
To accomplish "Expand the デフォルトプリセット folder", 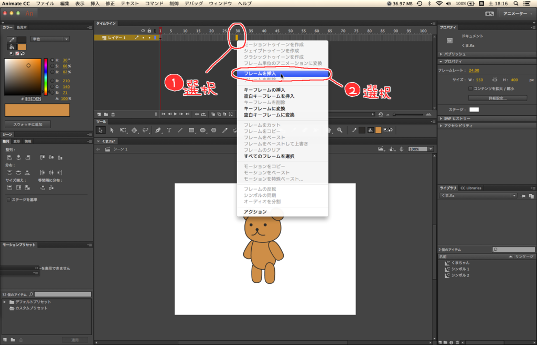I will [4, 302].
